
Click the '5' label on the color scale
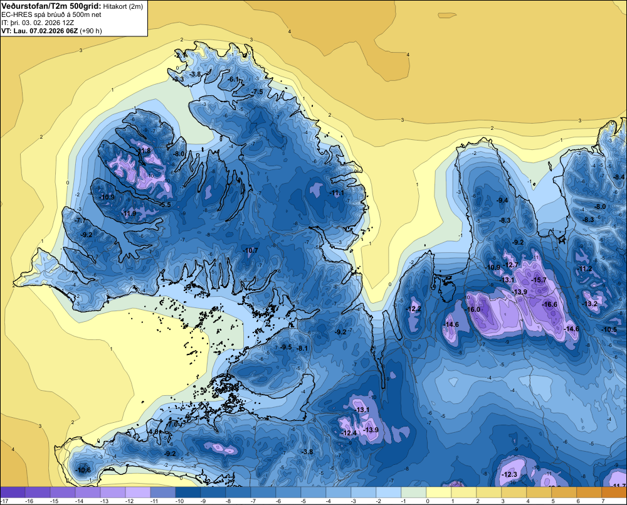click(553, 501)
